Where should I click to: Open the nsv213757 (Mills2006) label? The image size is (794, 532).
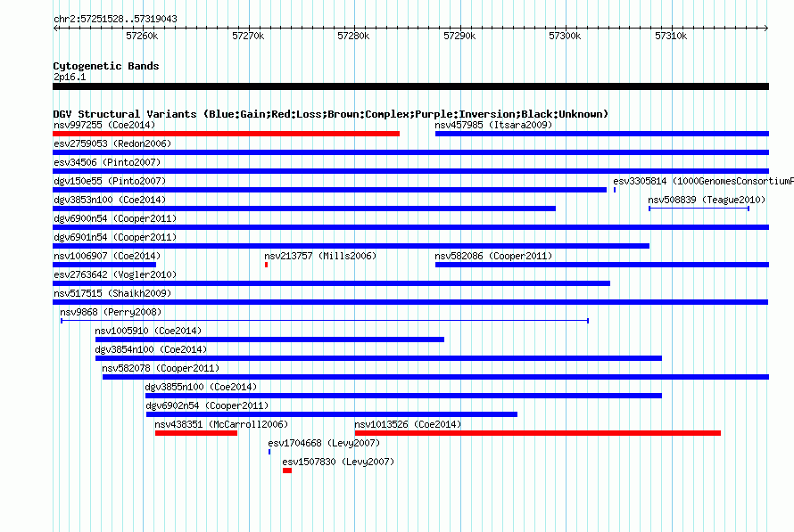pyautogui.click(x=320, y=256)
